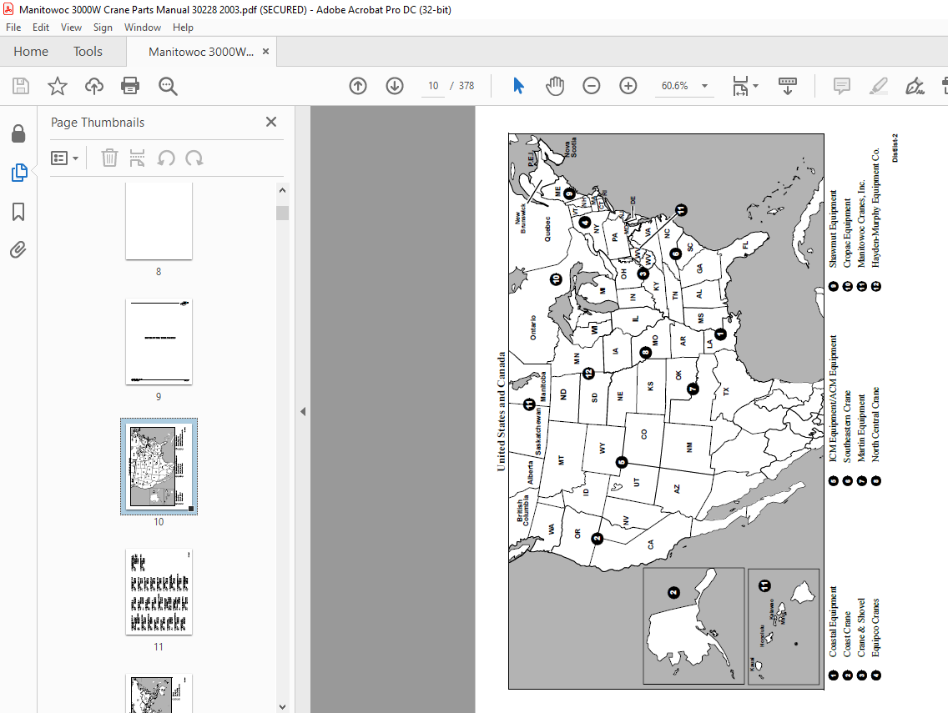The width and height of the screenshot is (948, 713).
Task: Select page 9 thumbnail
Action: (159, 341)
